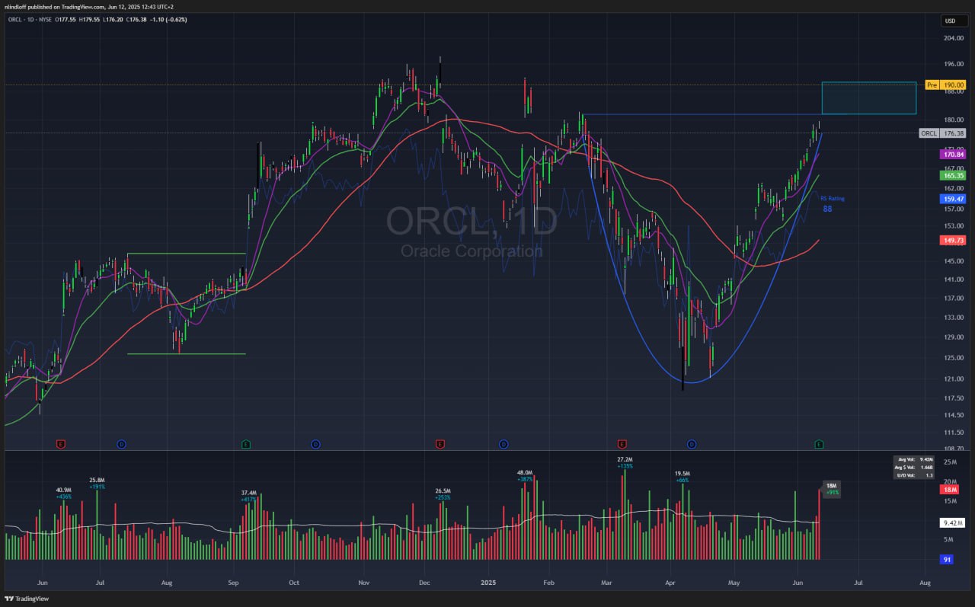This screenshot has width=975, height=607.
Task: Click the blue dividend marker in April 2025
Action: (x=692, y=443)
